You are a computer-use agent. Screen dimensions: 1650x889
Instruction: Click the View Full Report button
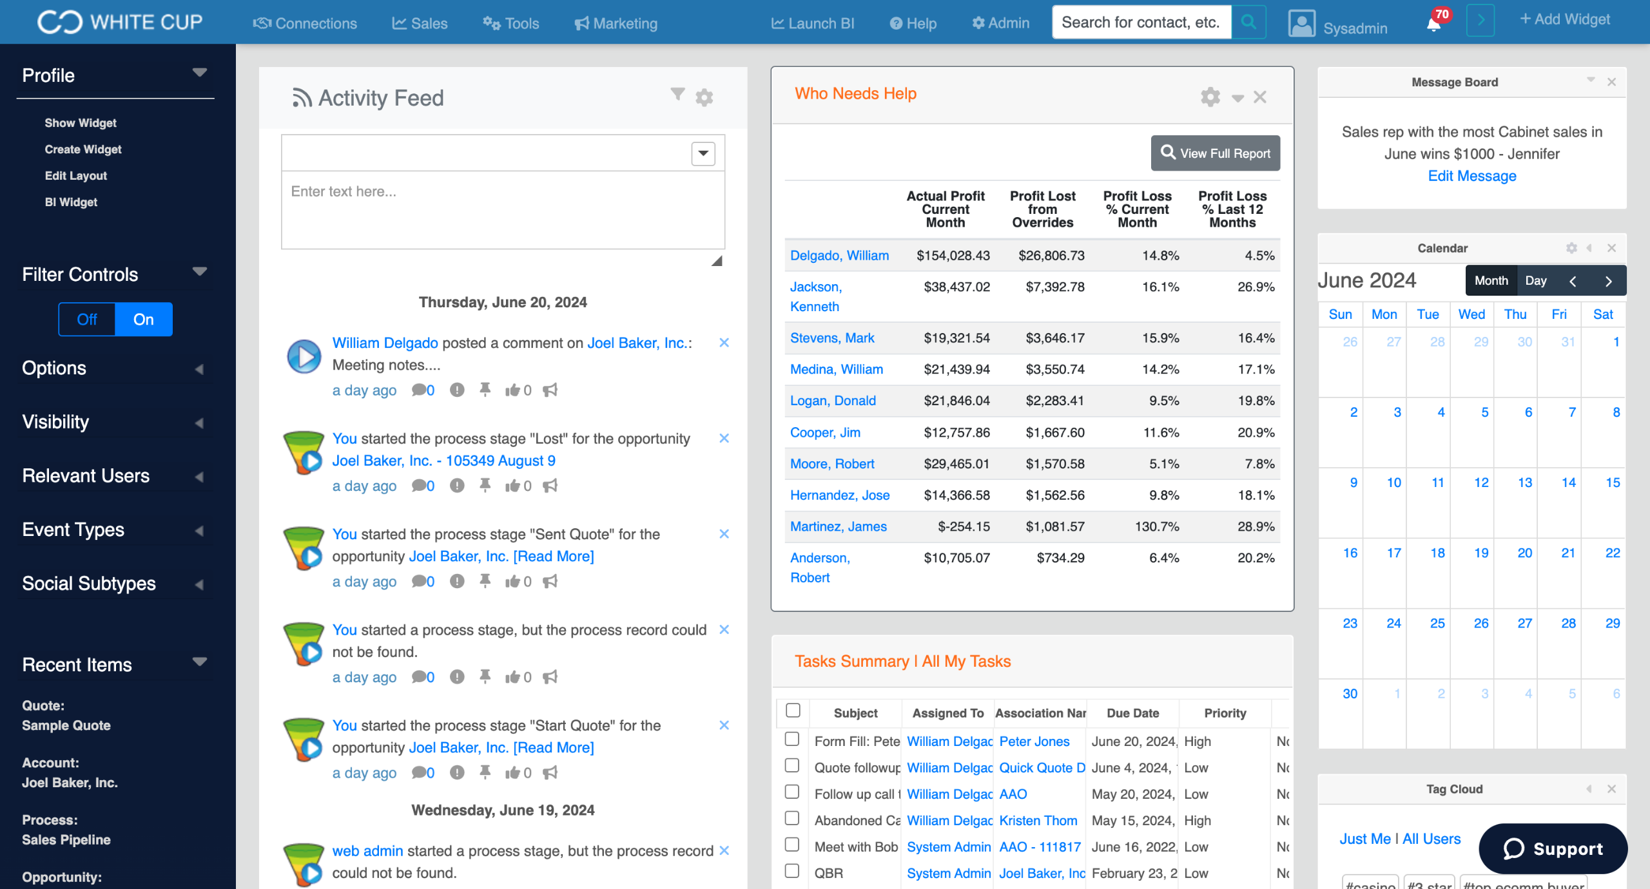[x=1215, y=153]
